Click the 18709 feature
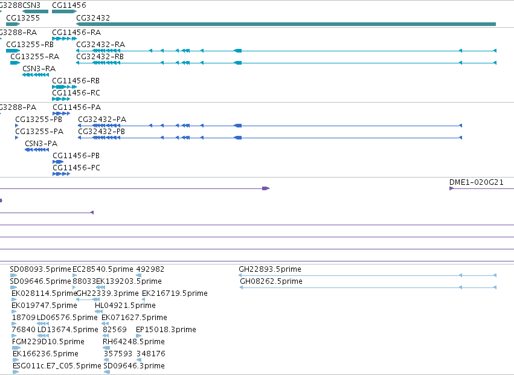Screen dimensions: 514x375 (14, 324)
